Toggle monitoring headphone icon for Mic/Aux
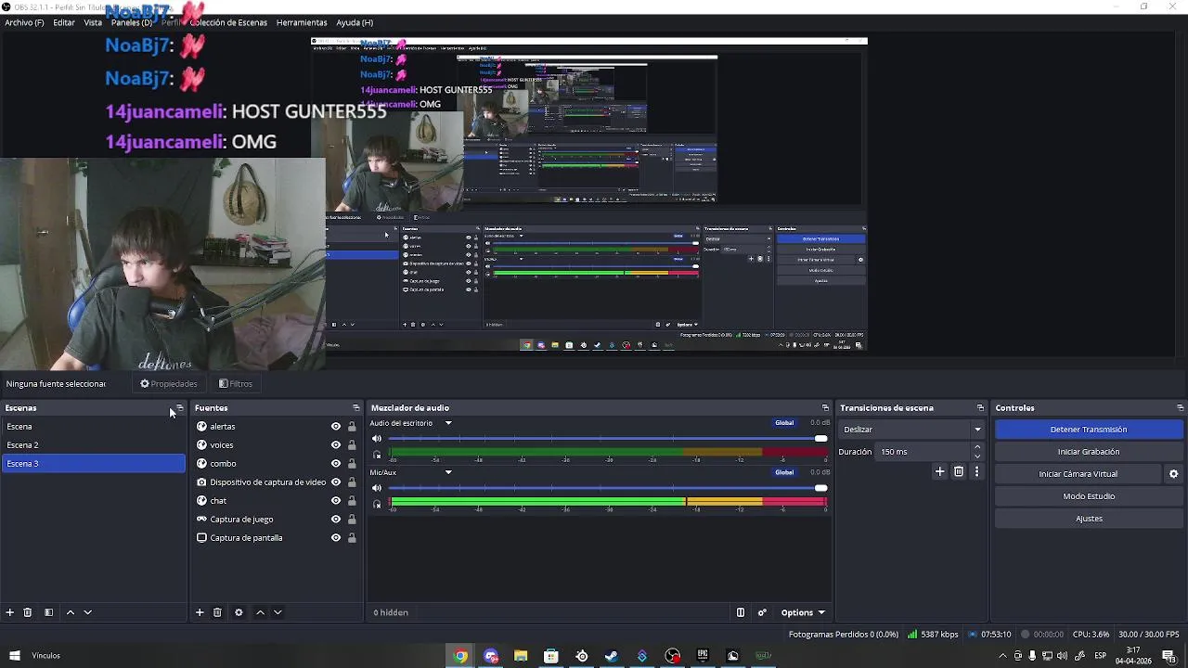This screenshot has height=668, width=1188. [x=377, y=504]
